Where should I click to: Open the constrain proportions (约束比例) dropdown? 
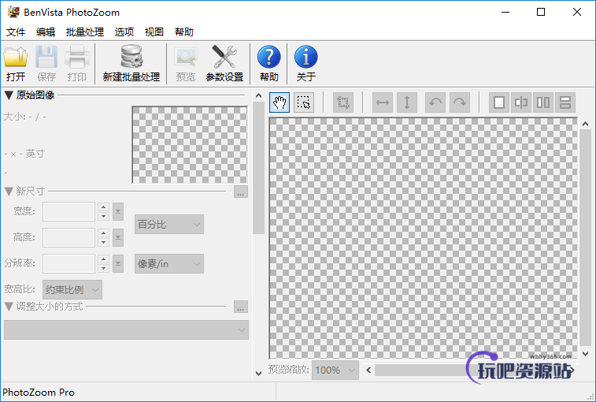coord(72,290)
